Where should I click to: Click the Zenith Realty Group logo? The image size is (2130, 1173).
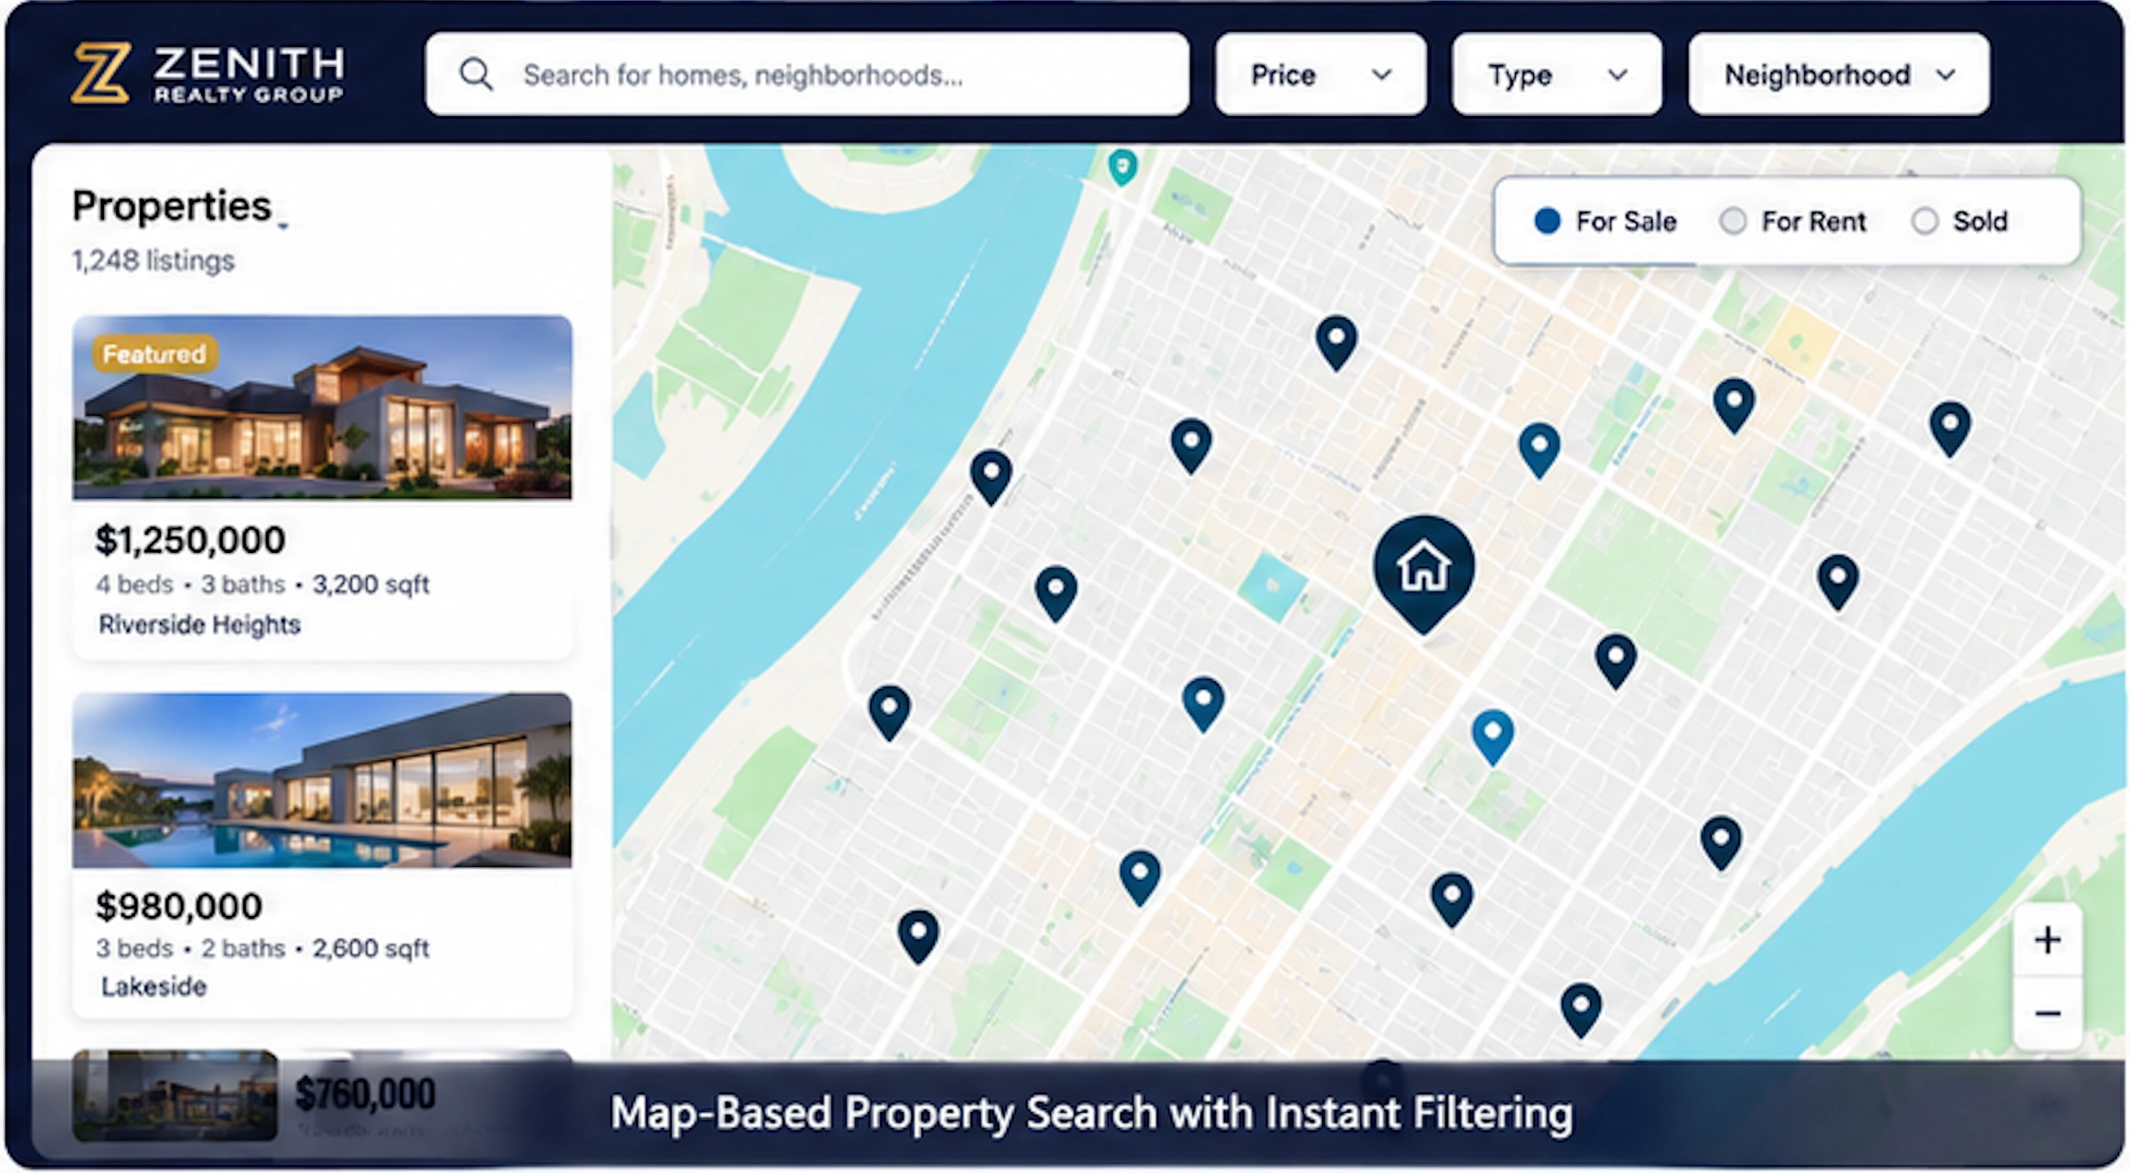coord(207,74)
